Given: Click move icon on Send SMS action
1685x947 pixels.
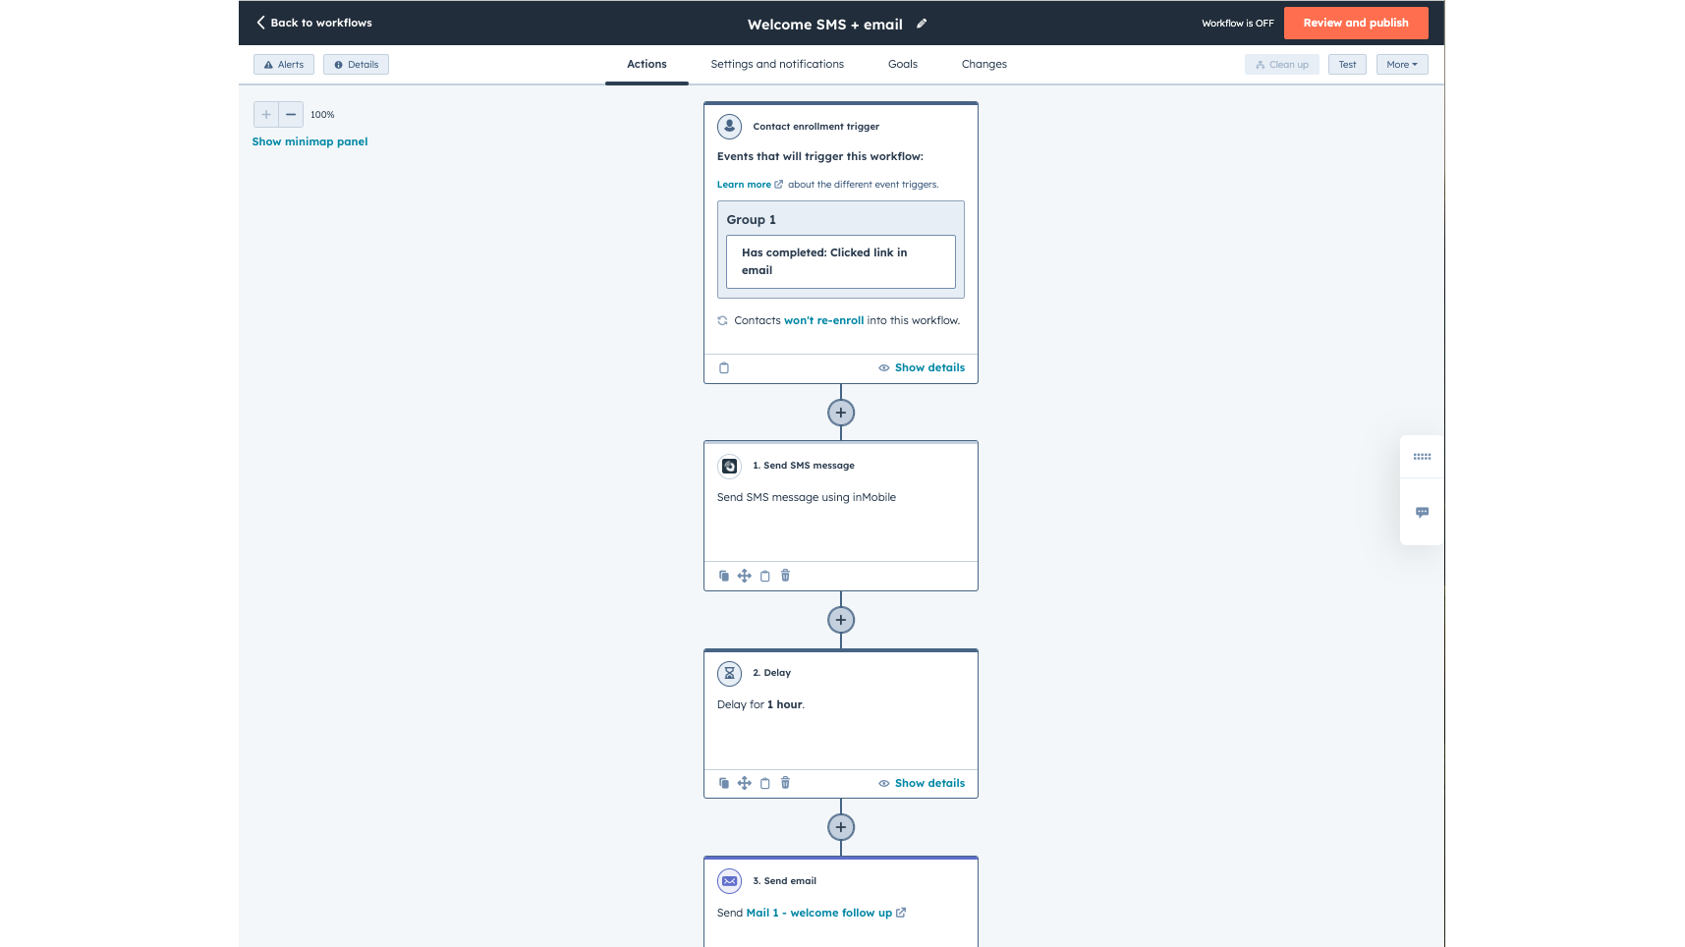Looking at the screenshot, I should pyautogui.click(x=745, y=576).
